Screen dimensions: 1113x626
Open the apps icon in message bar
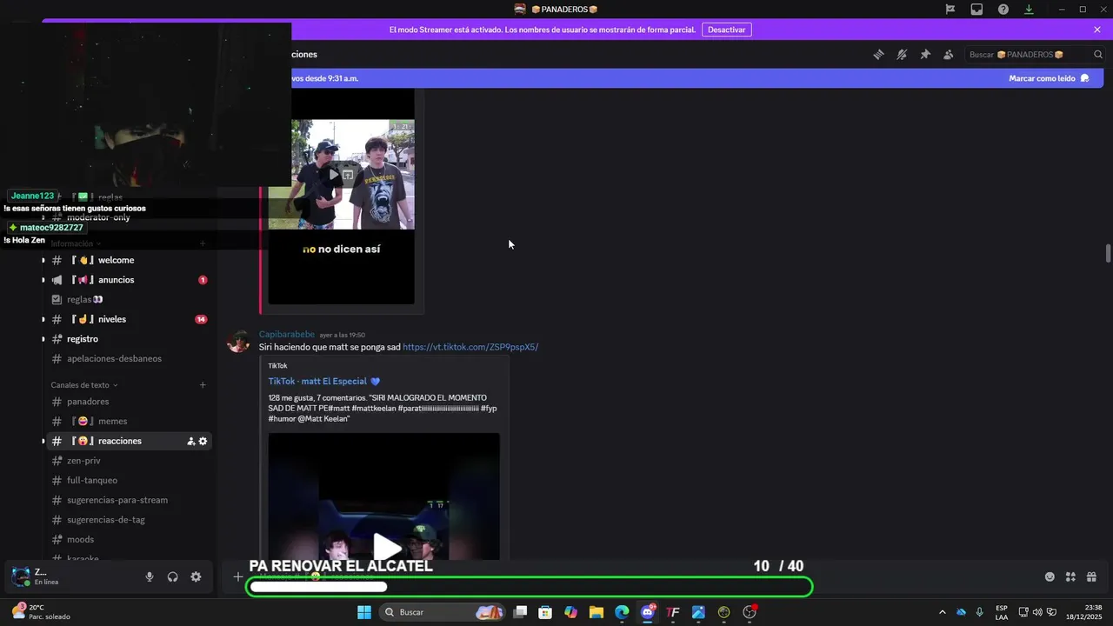pos(1070,576)
